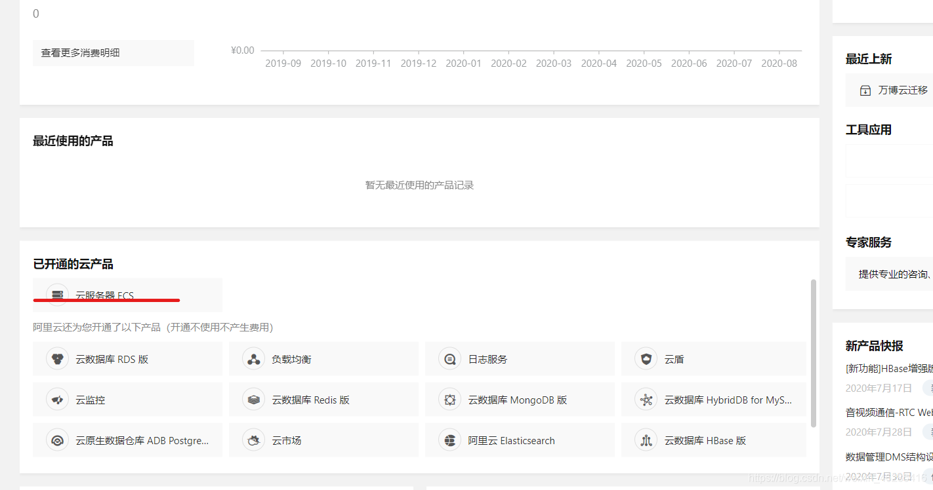Open the [新功能]HBase增强版 news item
The width and height of the screenshot is (933, 490).
[x=887, y=369]
